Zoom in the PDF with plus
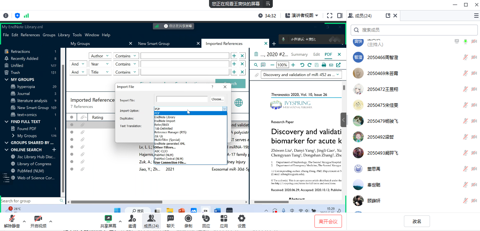The height and width of the screenshot is (231, 480). (293, 65)
